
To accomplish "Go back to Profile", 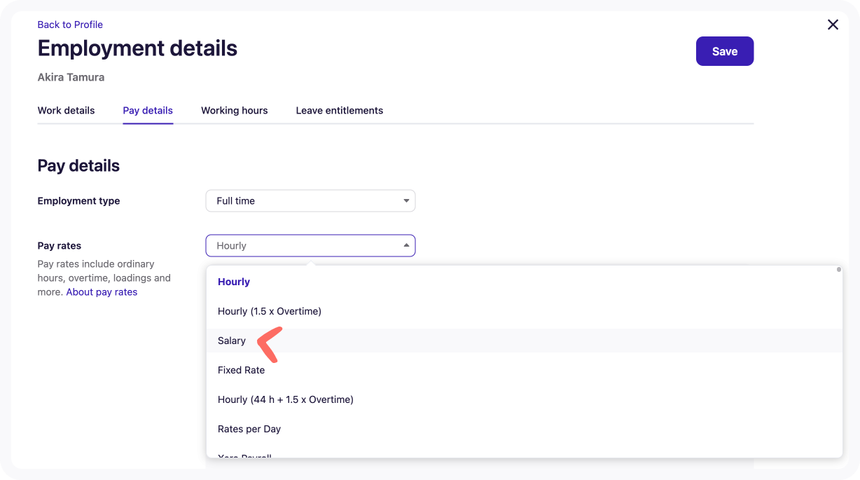I will [x=70, y=25].
